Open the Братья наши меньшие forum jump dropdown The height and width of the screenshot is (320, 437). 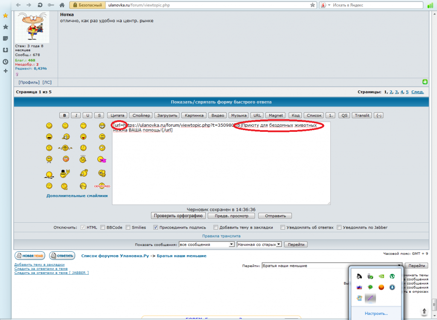click(x=332, y=266)
